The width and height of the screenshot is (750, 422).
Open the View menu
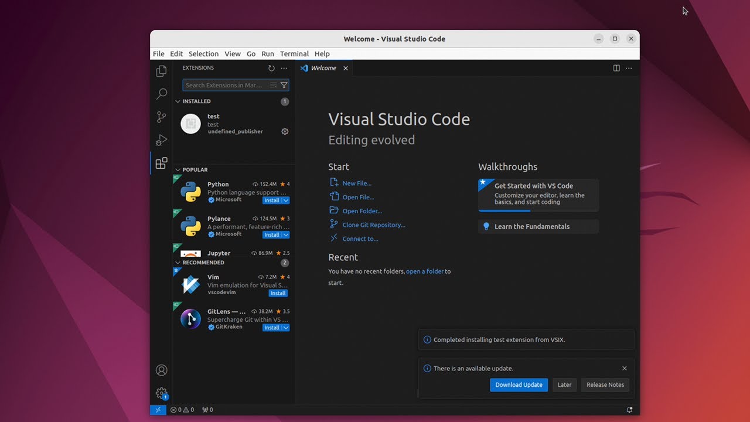click(x=233, y=53)
